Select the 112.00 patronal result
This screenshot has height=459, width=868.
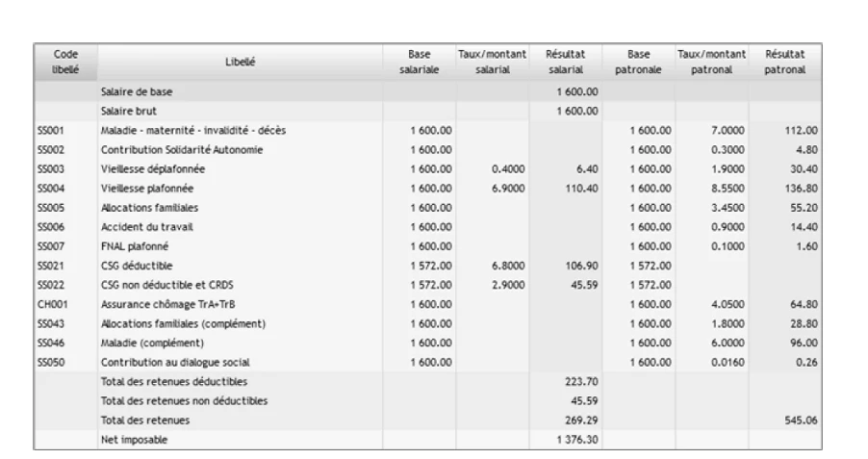(x=801, y=131)
